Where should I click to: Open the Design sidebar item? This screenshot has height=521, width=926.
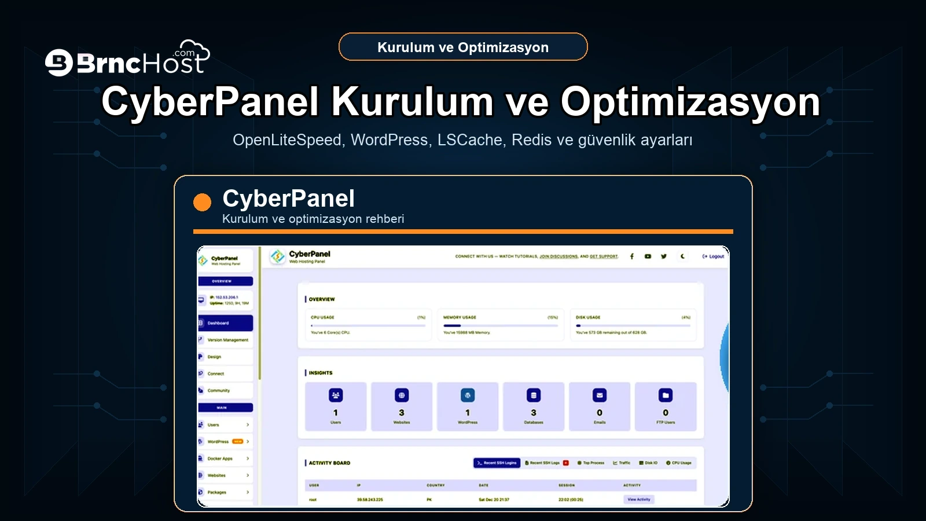[x=226, y=357]
